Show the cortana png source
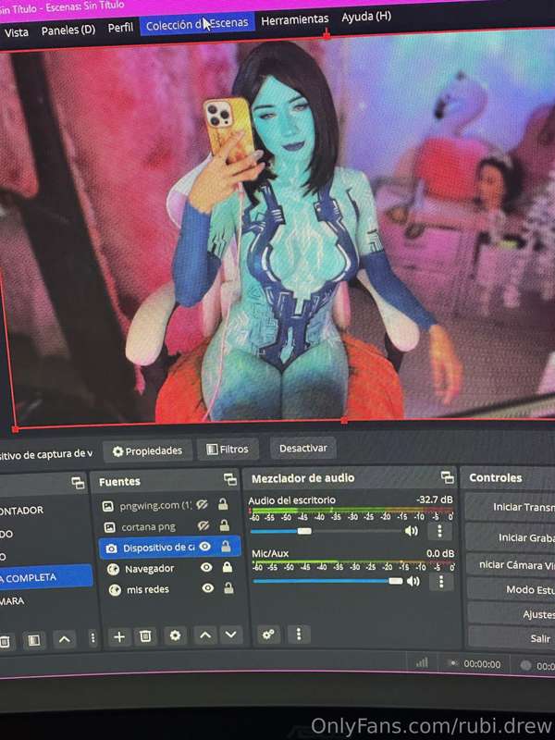Image resolution: width=555 pixels, height=740 pixels. coord(204,526)
